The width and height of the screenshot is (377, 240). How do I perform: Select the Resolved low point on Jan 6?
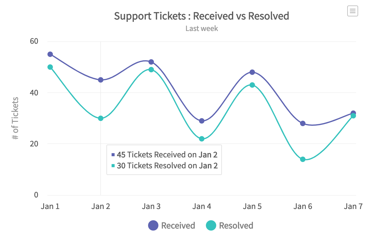click(x=303, y=159)
